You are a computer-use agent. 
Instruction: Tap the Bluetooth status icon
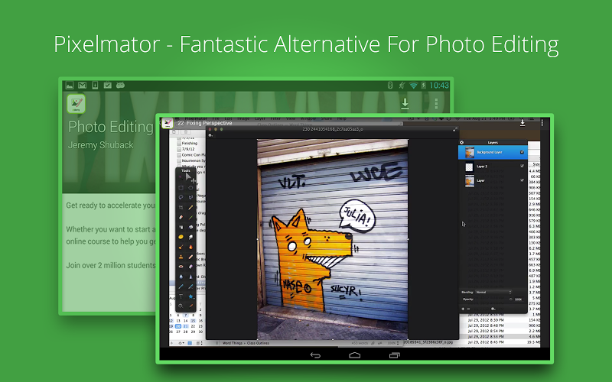pos(389,85)
